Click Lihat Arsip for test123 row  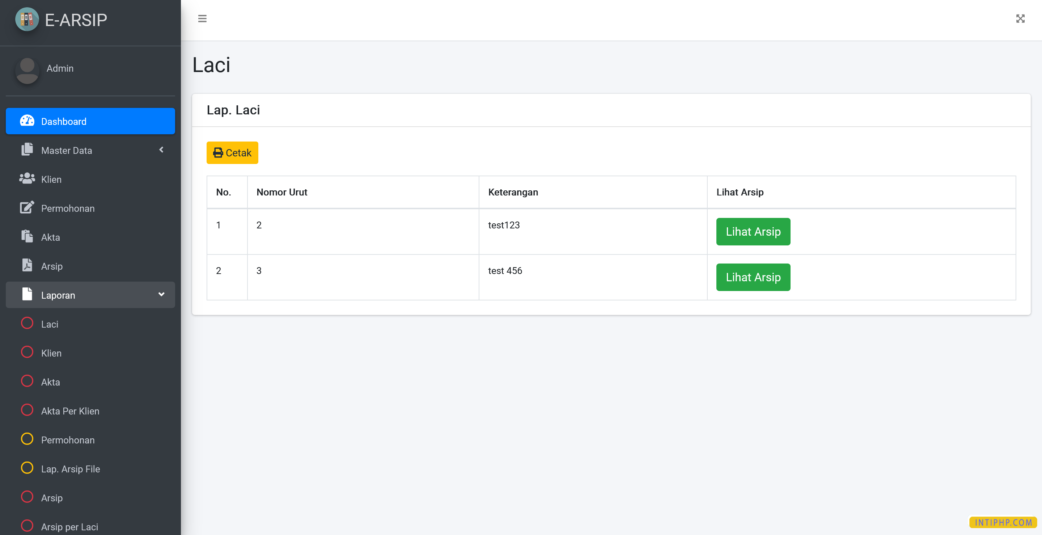pos(753,231)
